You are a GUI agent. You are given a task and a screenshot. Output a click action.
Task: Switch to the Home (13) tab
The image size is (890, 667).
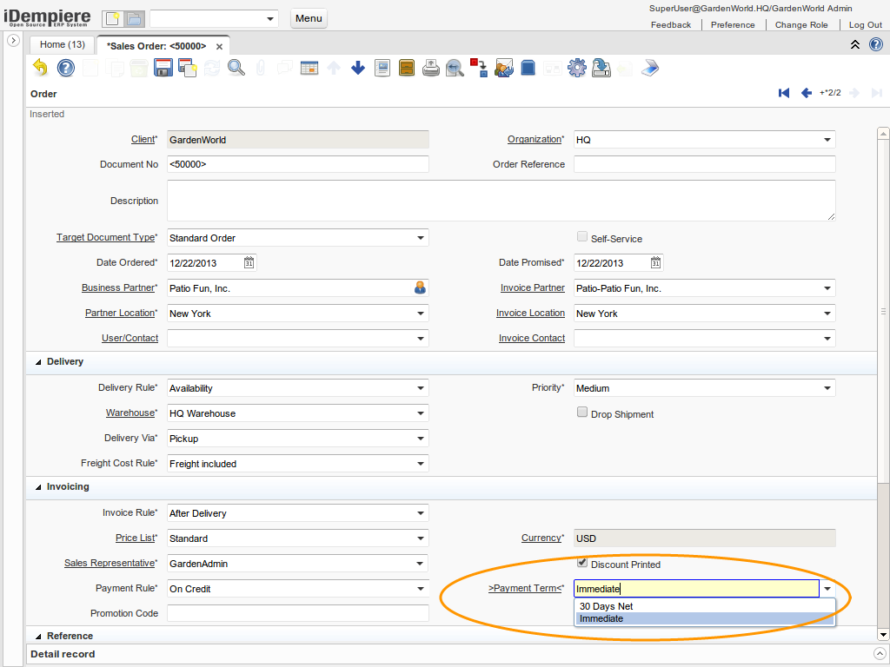pyautogui.click(x=63, y=44)
